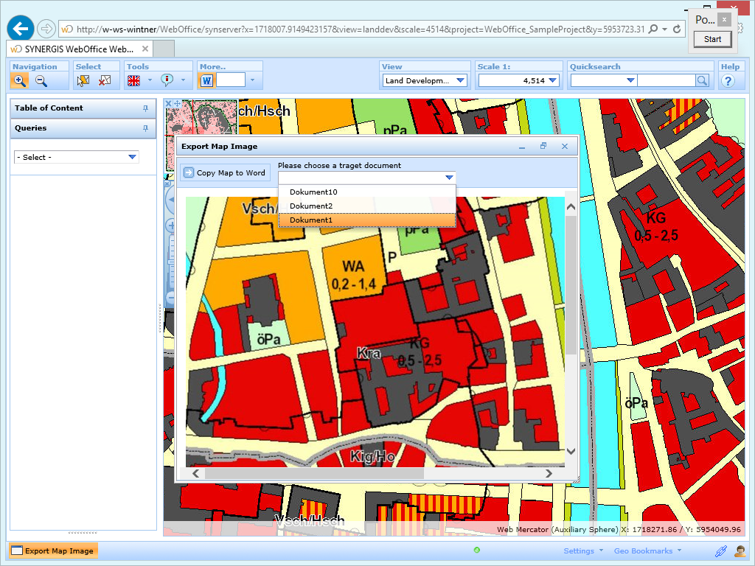This screenshot has height=566, width=755.
Task: Select the Zoom In magnifier tool
Action: (18, 80)
